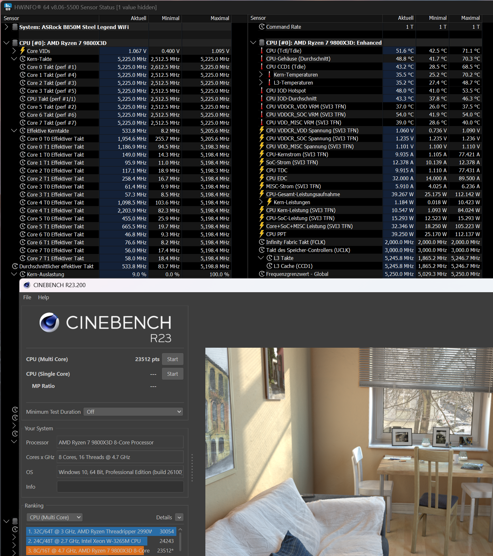Viewport: 493px width, 556px height.
Task: Click clock icon beside Core 0 Takt (perf #1)
Action: [23, 67]
